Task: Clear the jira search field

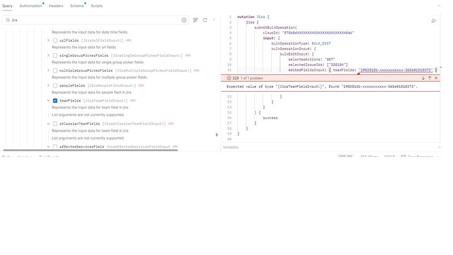Action: pyautogui.click(x=184, y=20)
